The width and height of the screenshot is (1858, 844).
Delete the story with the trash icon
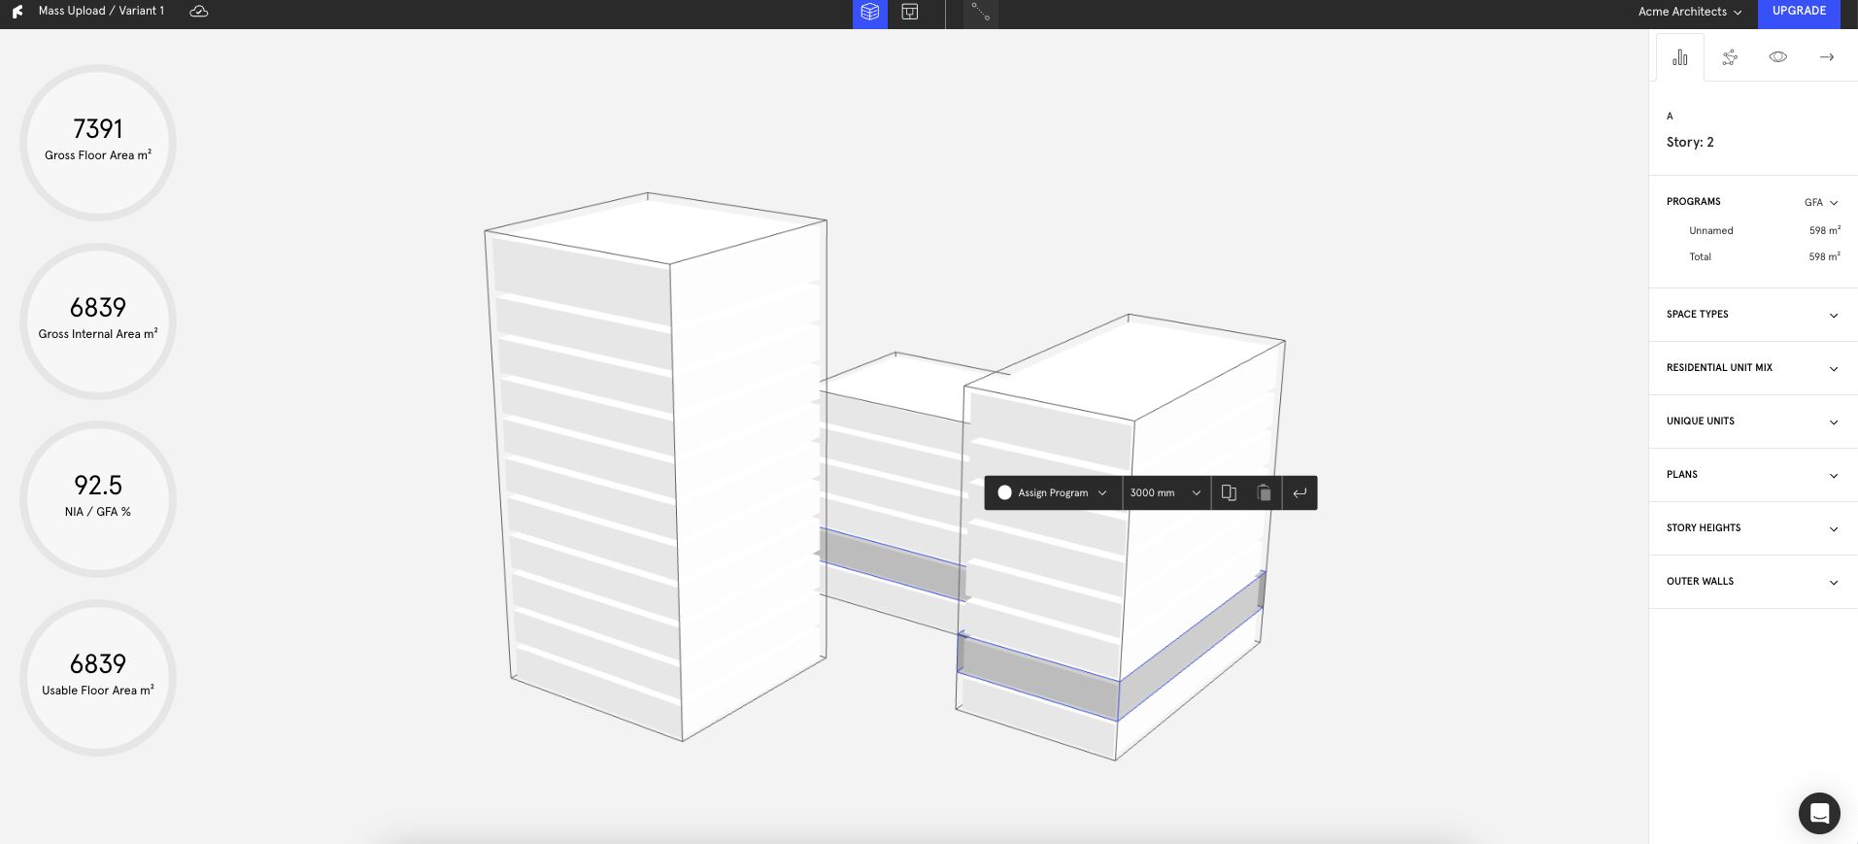point(1264,492)
